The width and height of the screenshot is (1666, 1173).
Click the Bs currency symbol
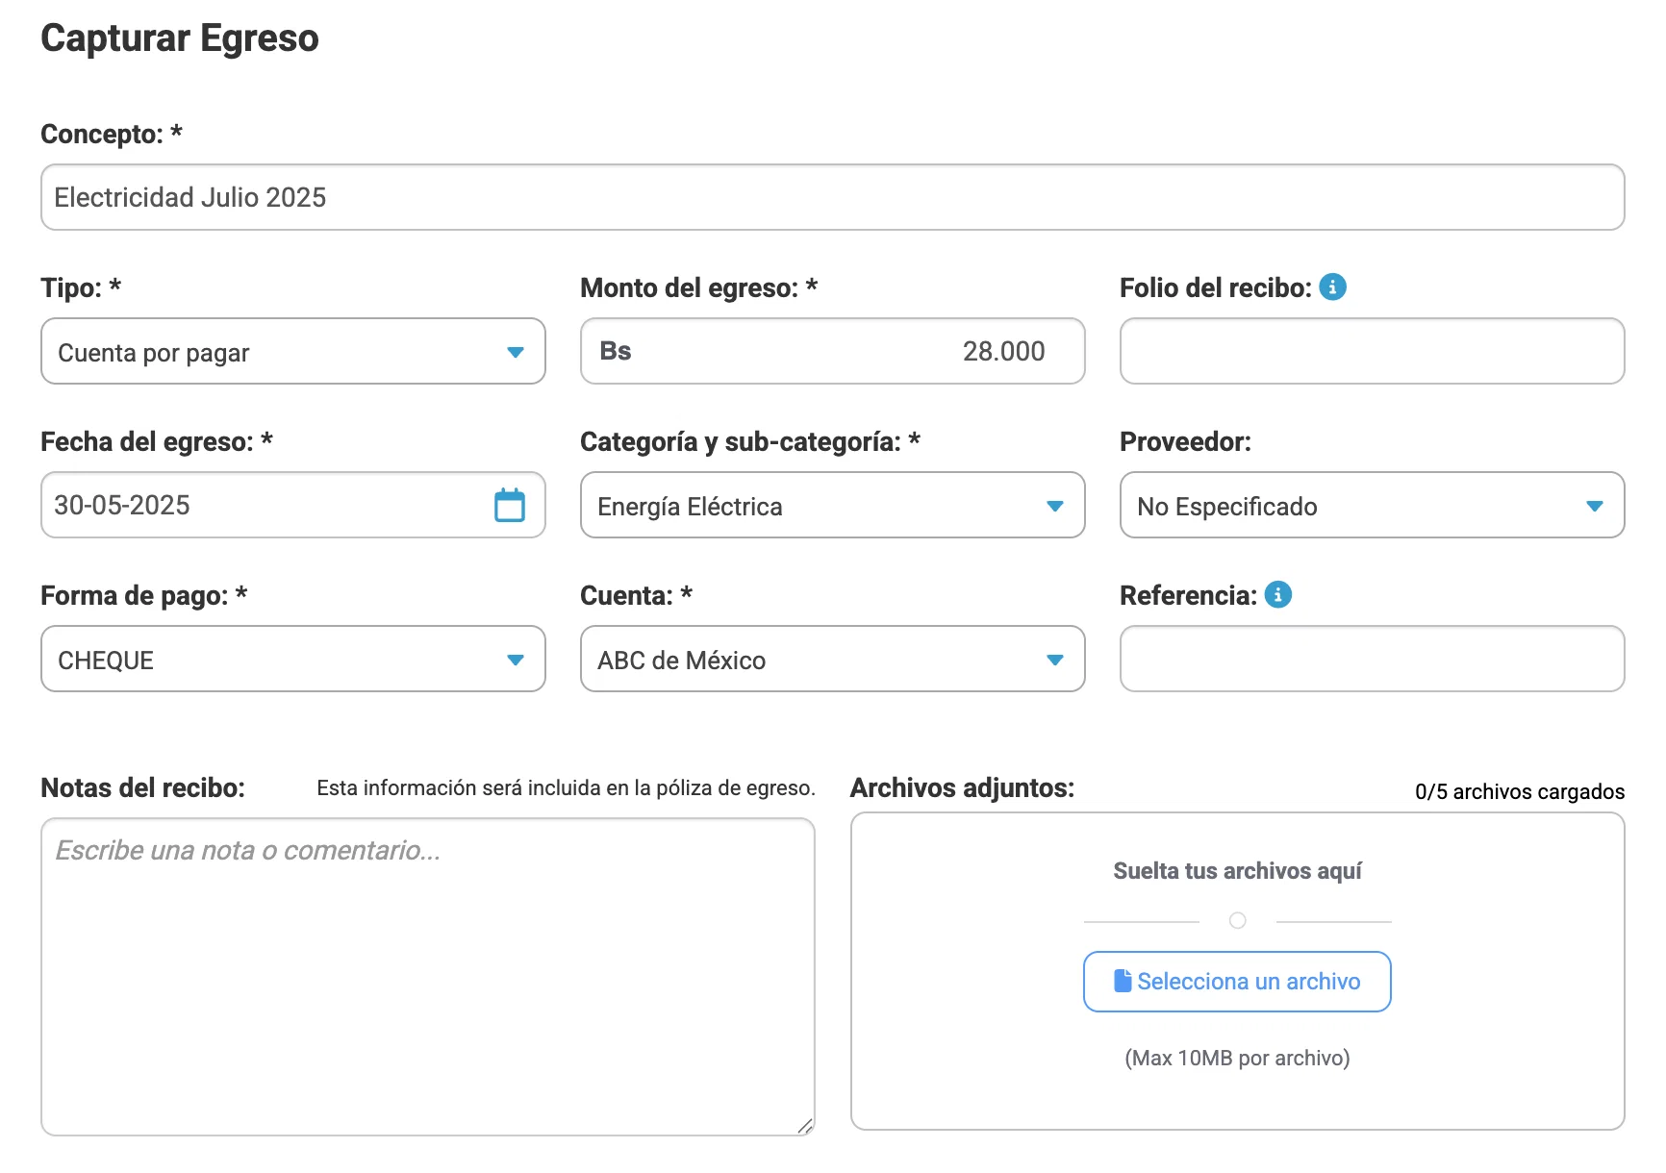coord(616,351)
